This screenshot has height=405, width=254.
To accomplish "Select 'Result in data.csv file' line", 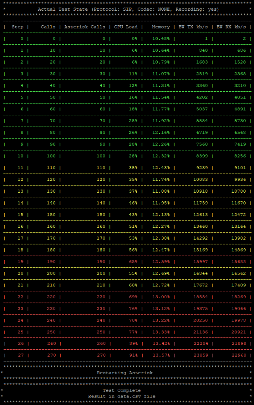I will 121,396.
